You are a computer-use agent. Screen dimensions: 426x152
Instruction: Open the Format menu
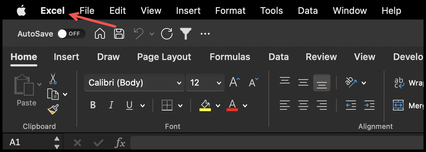(230, 11)
